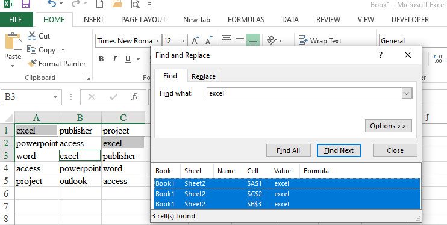The image size is (447, 225).
Task: Click cell B5 containing outlook
Action: click(80, 182)
